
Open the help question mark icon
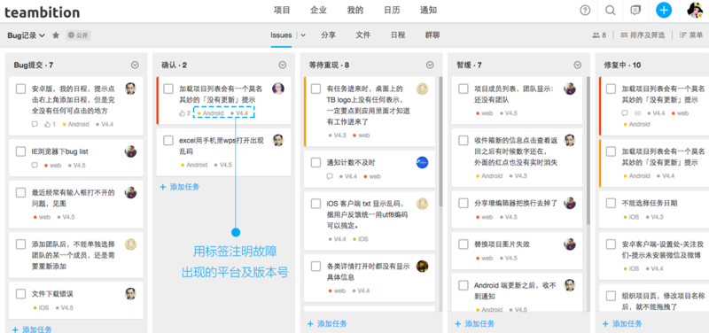coord(585,11)
